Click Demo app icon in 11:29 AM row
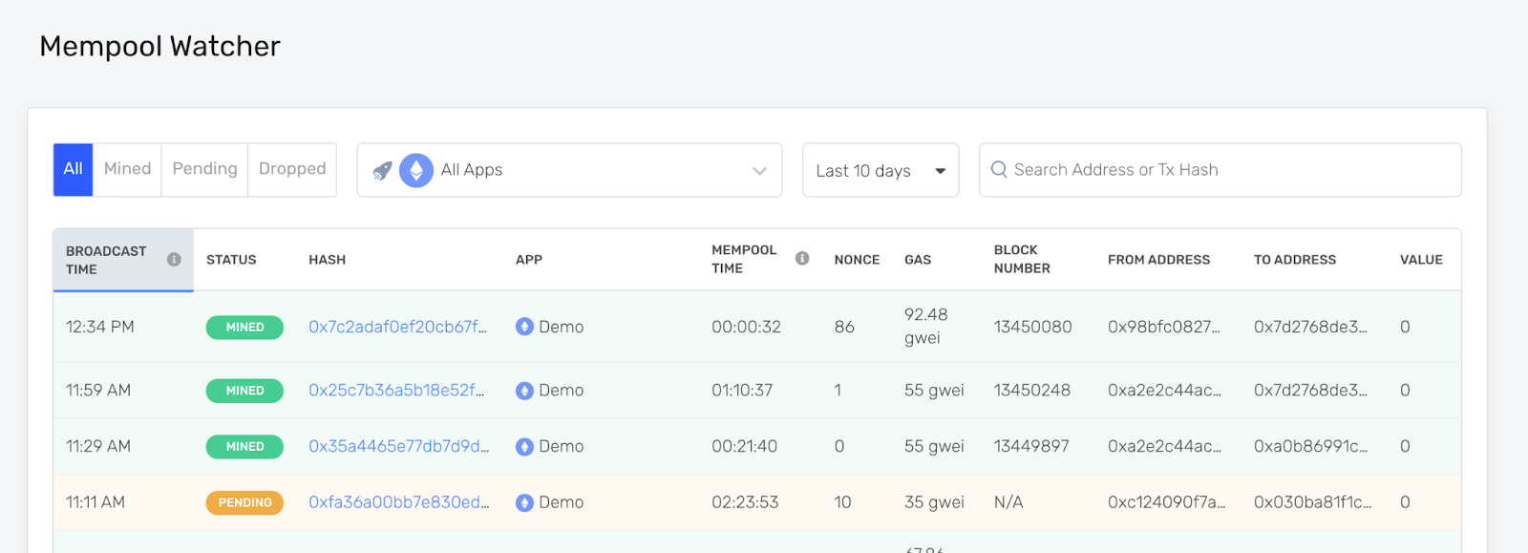This screenshot has width=1528, height=553. [x=524, y=446]
